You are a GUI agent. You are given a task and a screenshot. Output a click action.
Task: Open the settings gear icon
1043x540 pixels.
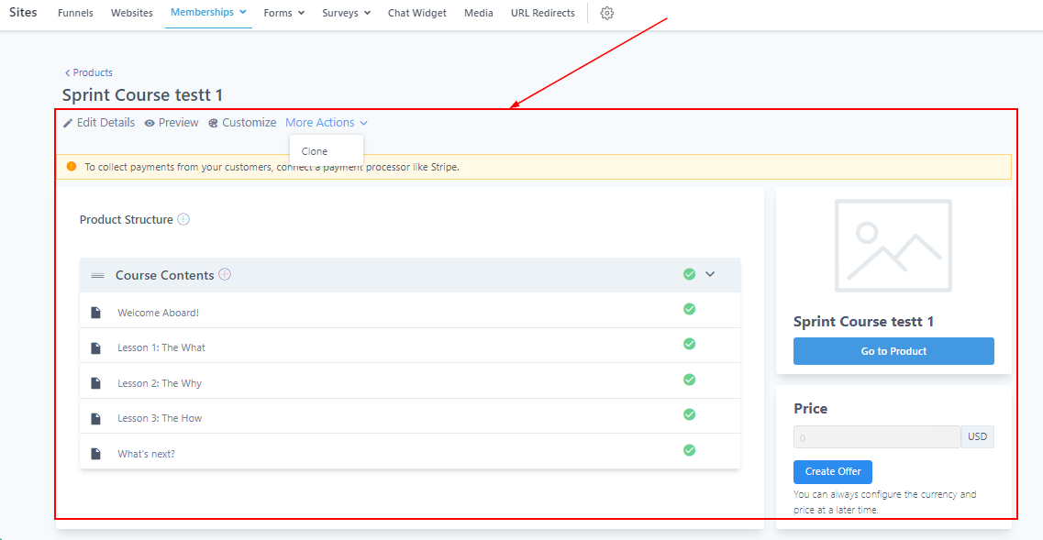click(606, 14)
